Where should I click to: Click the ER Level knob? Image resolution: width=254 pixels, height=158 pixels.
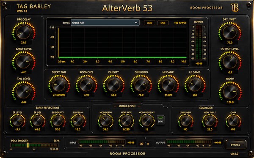(x=17, y=121)
